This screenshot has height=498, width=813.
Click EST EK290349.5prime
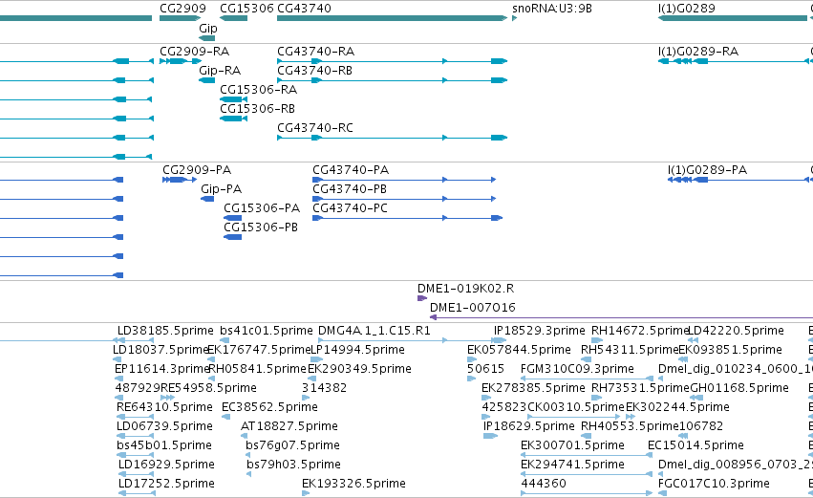359,369
